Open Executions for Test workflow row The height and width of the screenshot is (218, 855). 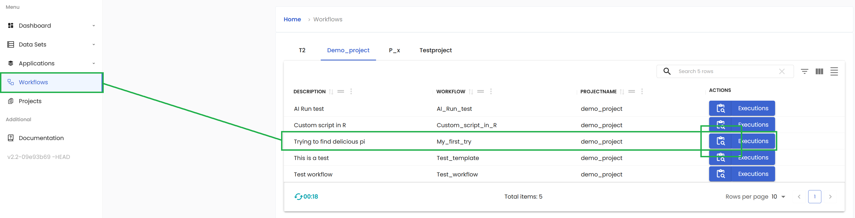coord(742,174)
